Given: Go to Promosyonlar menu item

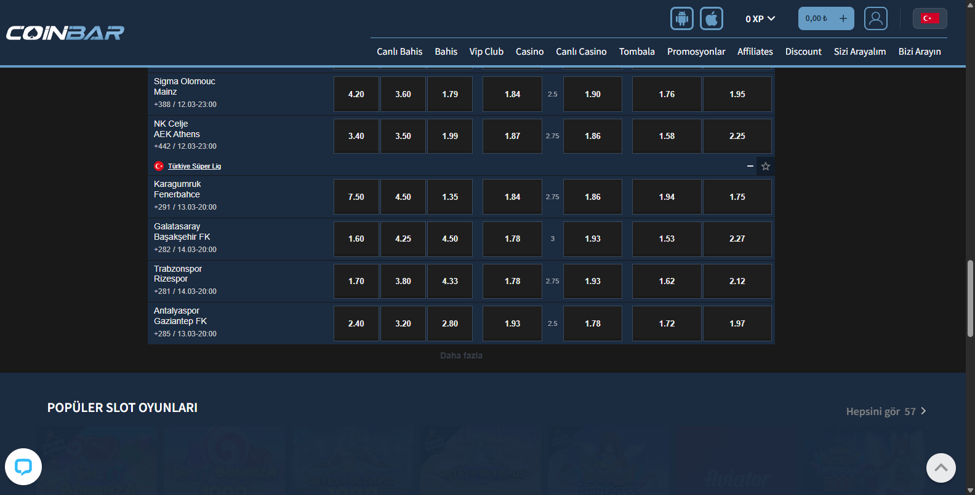Looking at the screenshot, I should [x=696, y=52].
